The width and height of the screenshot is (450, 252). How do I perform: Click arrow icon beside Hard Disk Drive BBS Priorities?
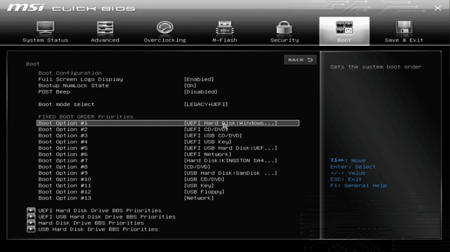31,223
